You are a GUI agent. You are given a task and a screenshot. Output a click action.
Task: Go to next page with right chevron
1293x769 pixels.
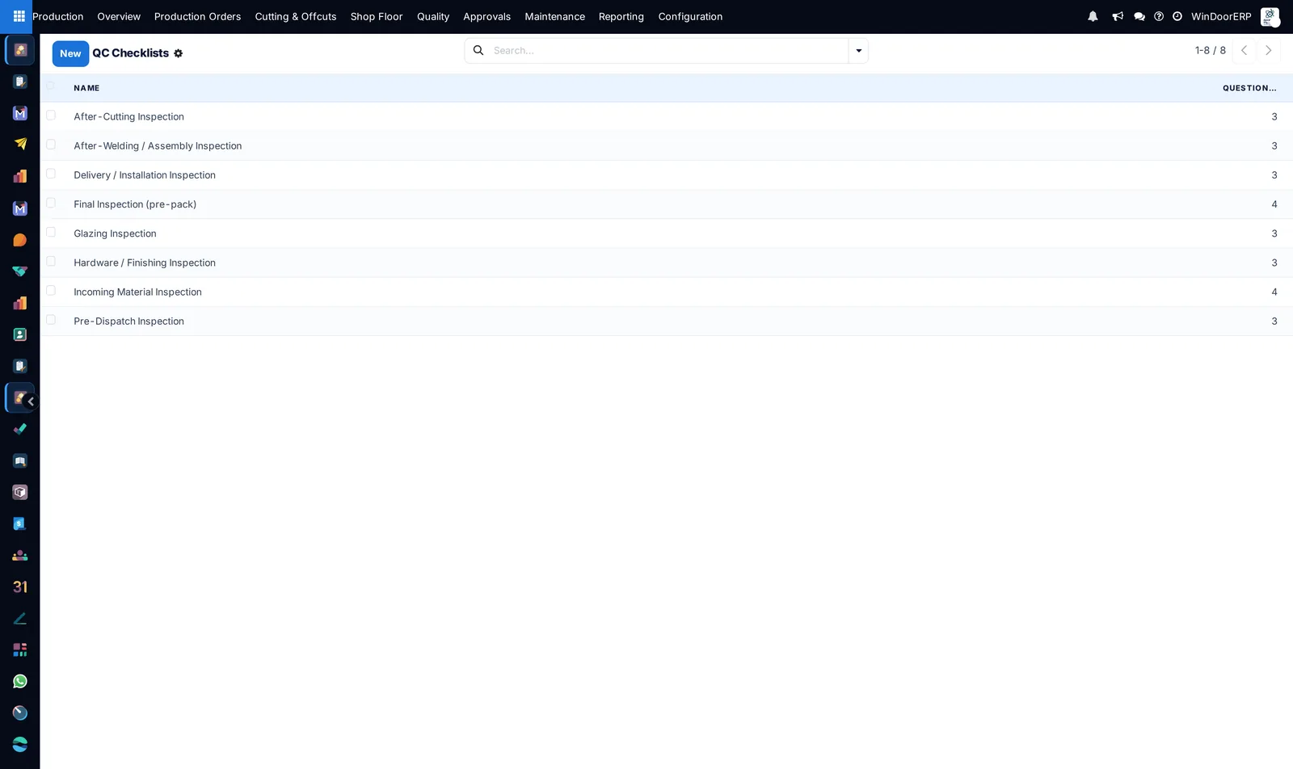pos(1269,51)
